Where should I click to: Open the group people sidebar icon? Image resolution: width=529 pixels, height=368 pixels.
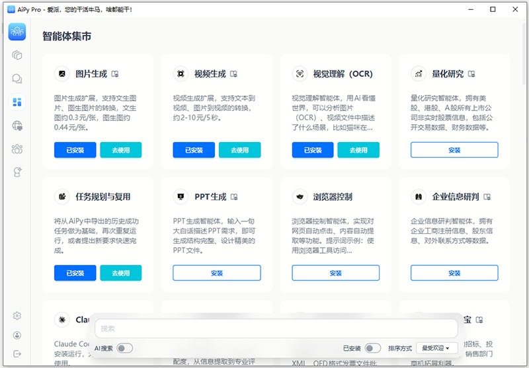17,149
